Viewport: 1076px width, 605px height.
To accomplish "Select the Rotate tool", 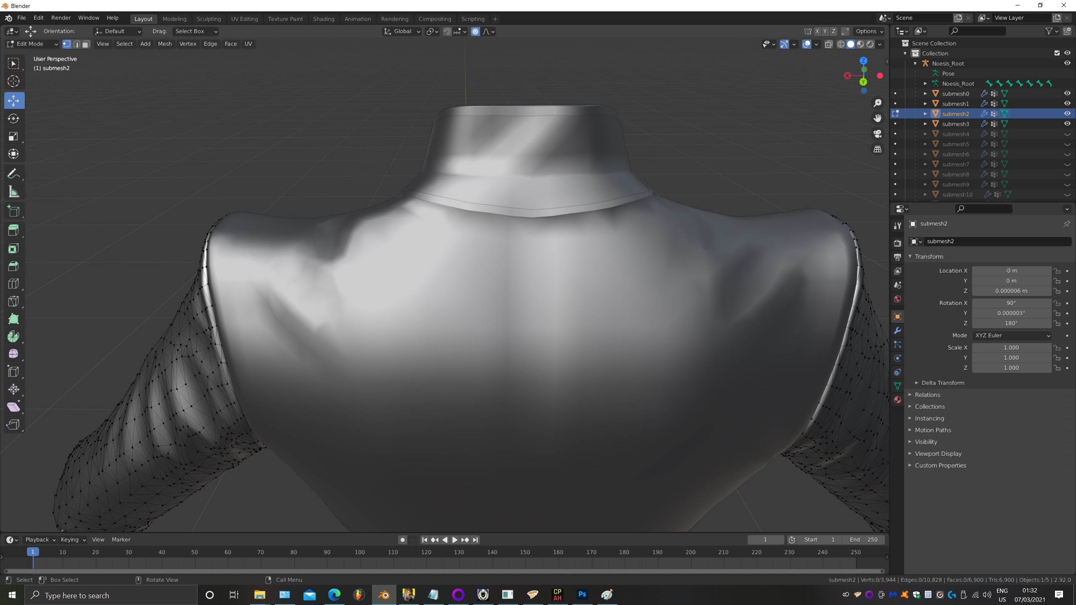I will 13,118.
